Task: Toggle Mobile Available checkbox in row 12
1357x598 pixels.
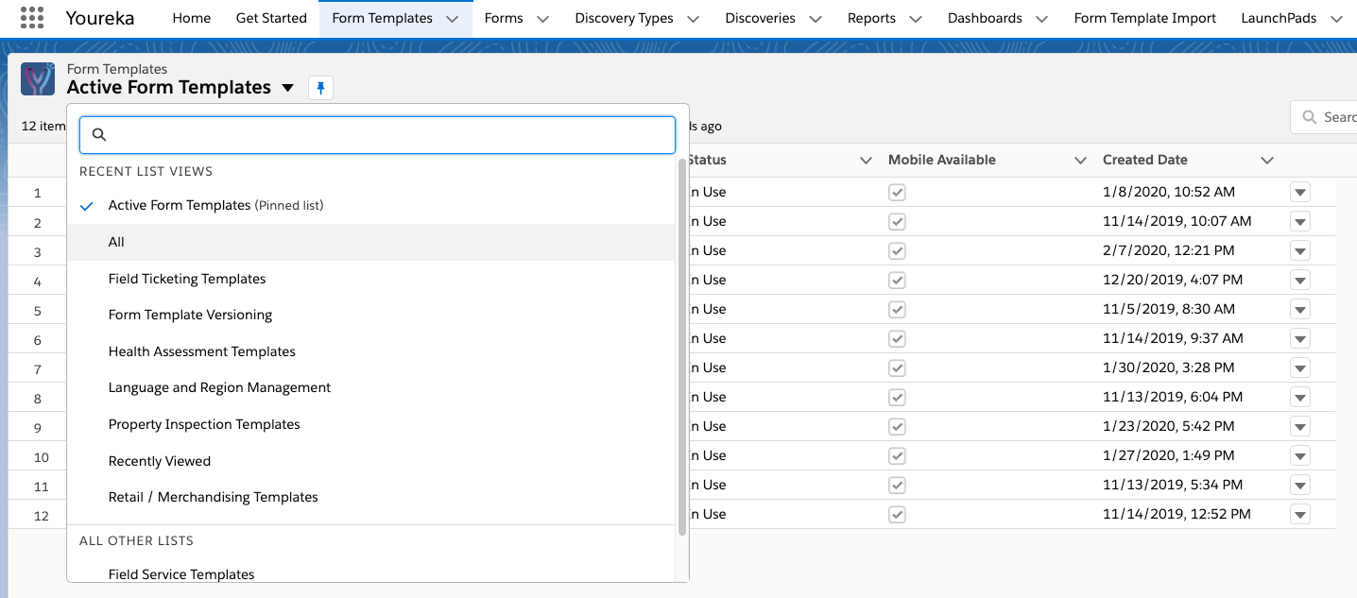Action: (x=897, y=514)
